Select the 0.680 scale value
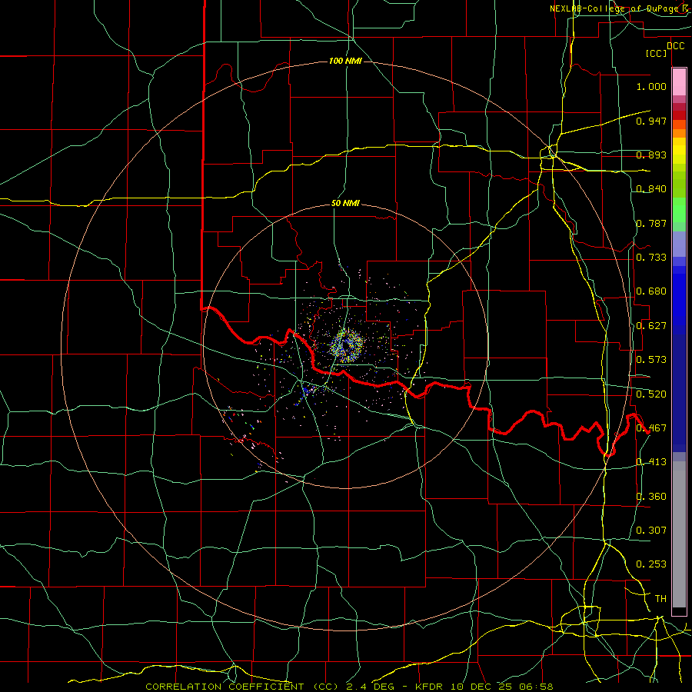This screenshot has height=692, width=692. tap(651, 291)
